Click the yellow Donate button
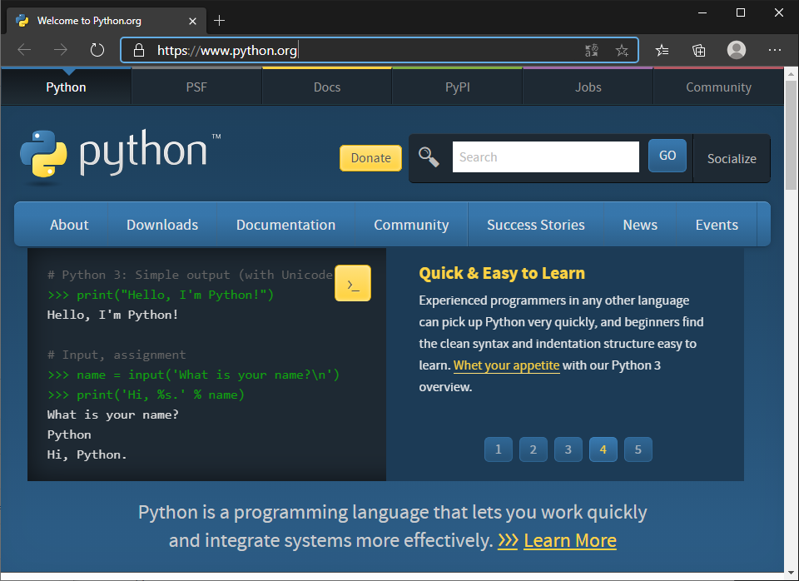Image resolution: width=799 pixels, height=581 pixels. pos(370,158)
